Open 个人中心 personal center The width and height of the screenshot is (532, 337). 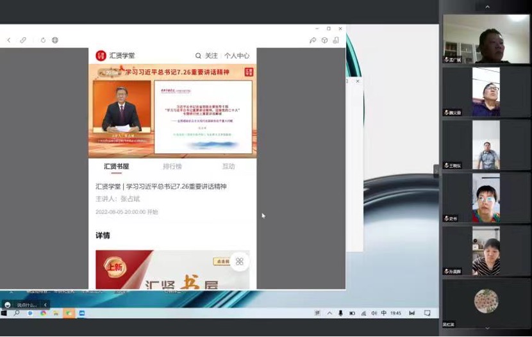pyautogui.click(x=237, y=56)
